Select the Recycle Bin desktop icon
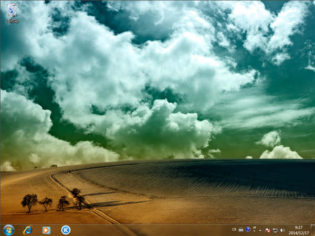 pos(12,10)
